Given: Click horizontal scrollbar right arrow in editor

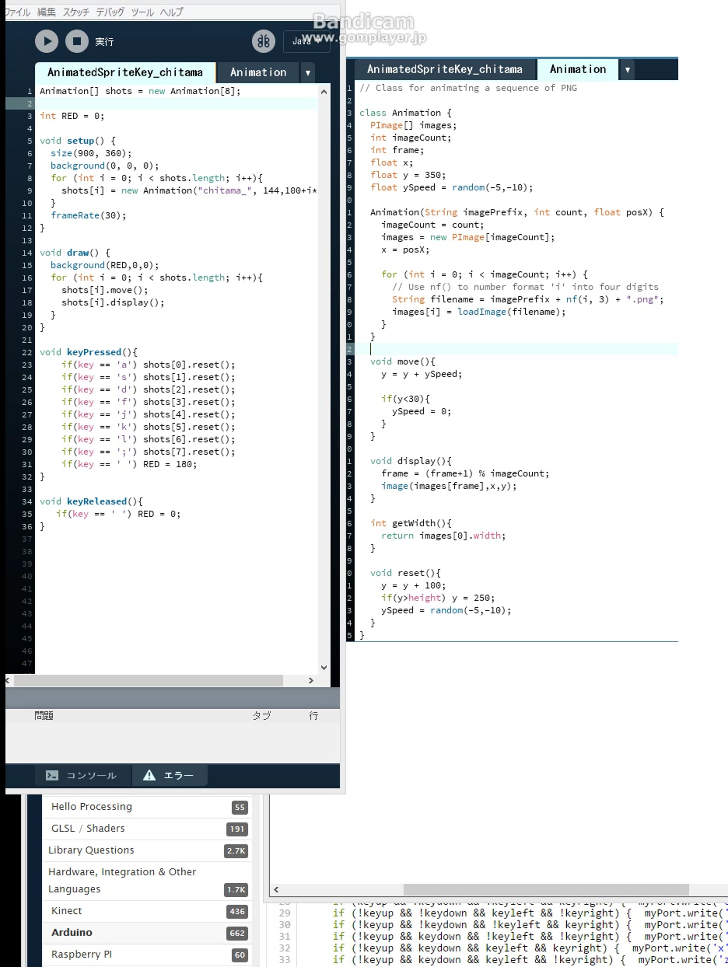Looking at the screenshot, I should (311, 681).
